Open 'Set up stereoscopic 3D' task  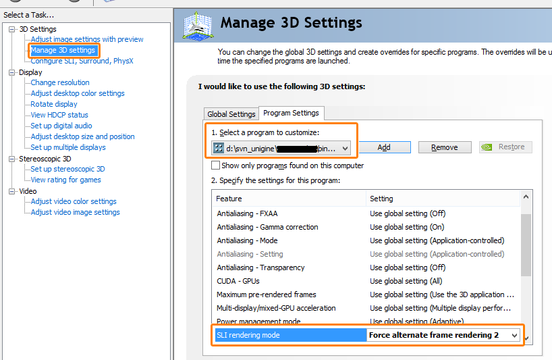click(x=67, y=169)
